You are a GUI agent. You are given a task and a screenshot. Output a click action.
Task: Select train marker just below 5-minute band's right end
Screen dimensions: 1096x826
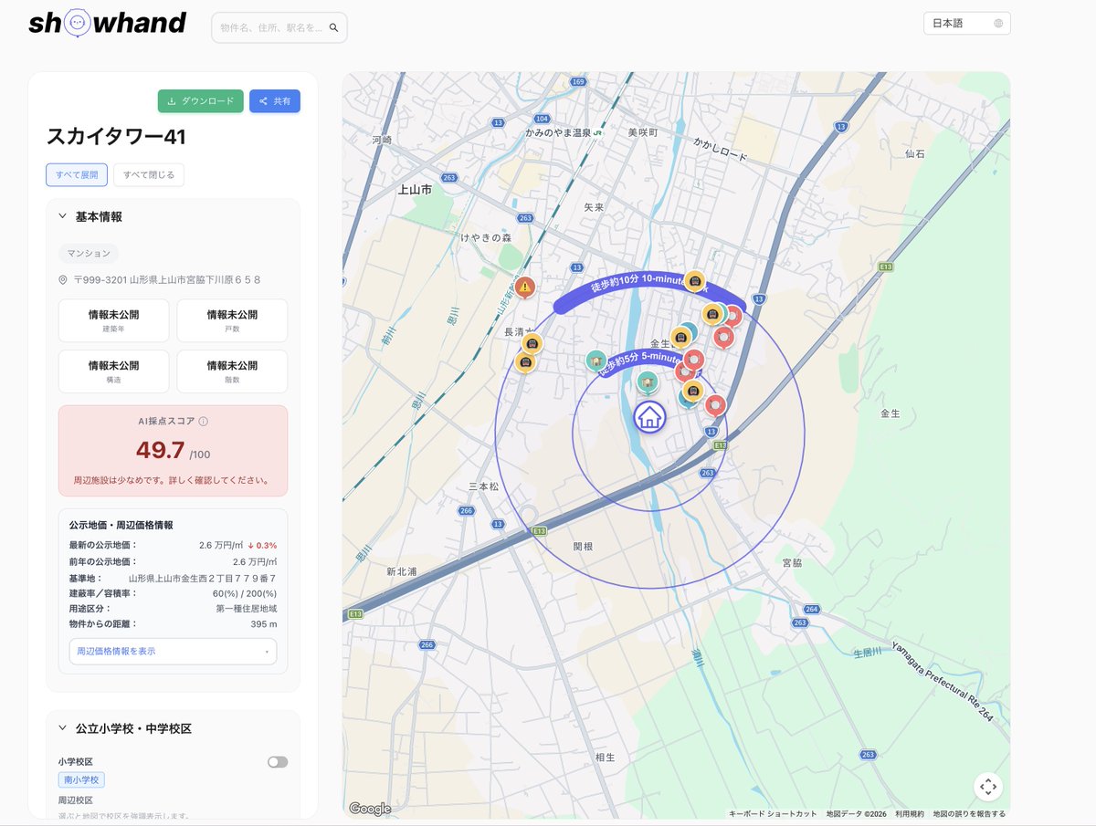693,391
